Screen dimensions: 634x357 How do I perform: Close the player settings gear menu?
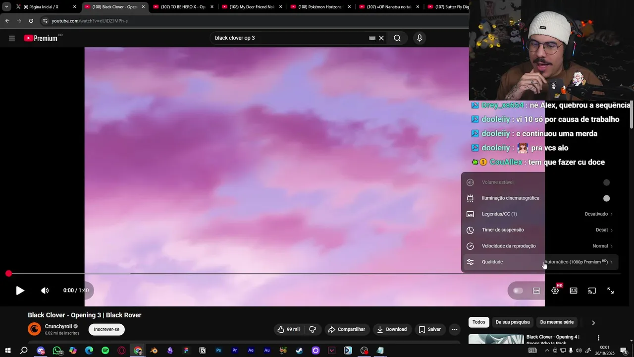pos(555,291)
